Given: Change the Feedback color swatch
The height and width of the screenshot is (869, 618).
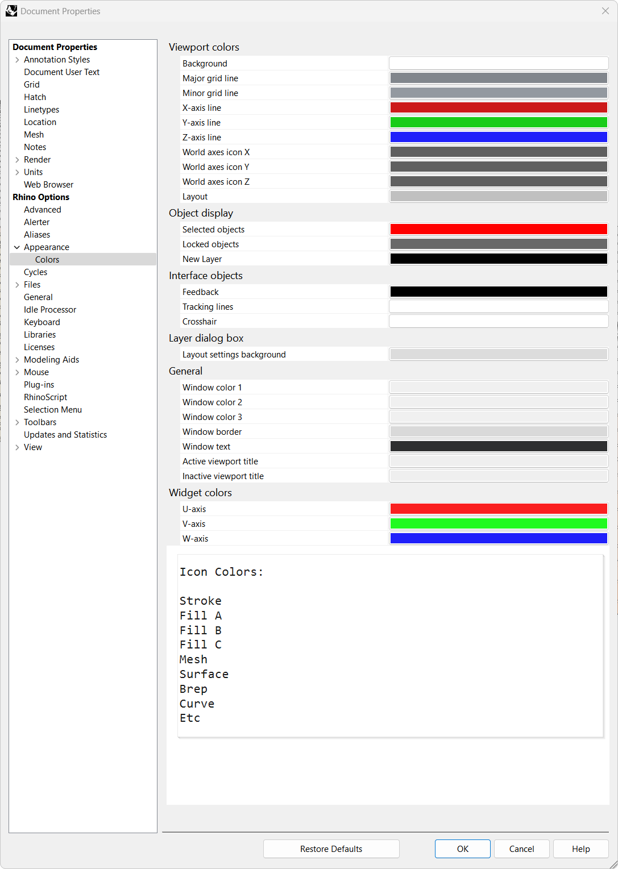Looking at the screenshot, I should (499, 292).
